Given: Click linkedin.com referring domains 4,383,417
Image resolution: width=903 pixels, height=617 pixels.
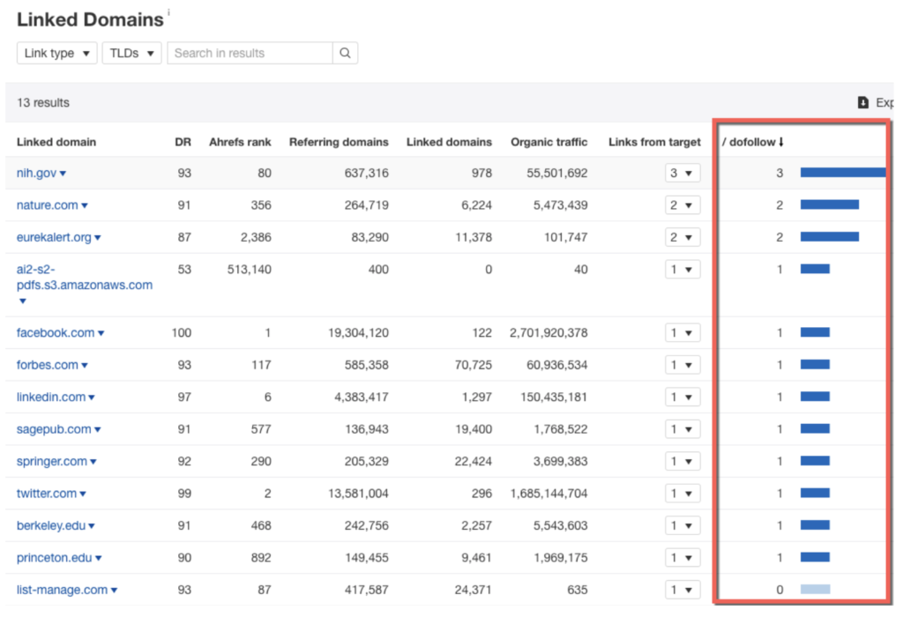Looking at the screenshot, I should (361, 398).
